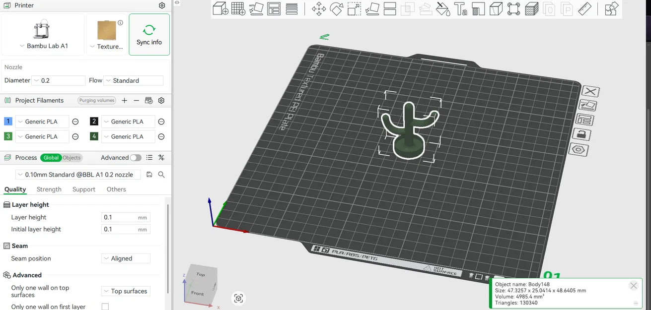Image resolution: width=651 pixels, height=310 pixels.
Task: Check Only one wall on first layer
Action: click(105, 307)
